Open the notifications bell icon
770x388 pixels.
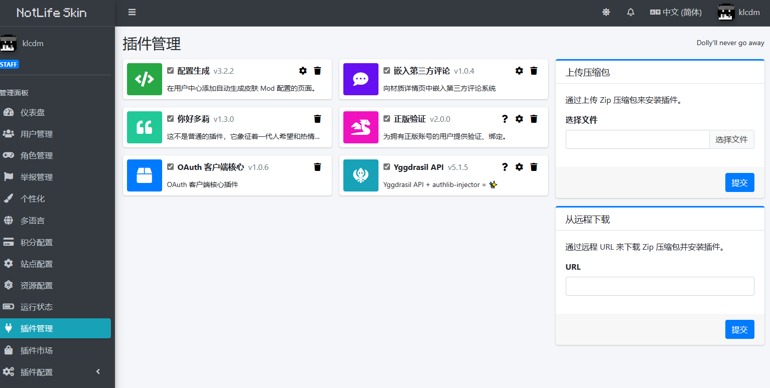pyautogui.click(x=630, y=13)
